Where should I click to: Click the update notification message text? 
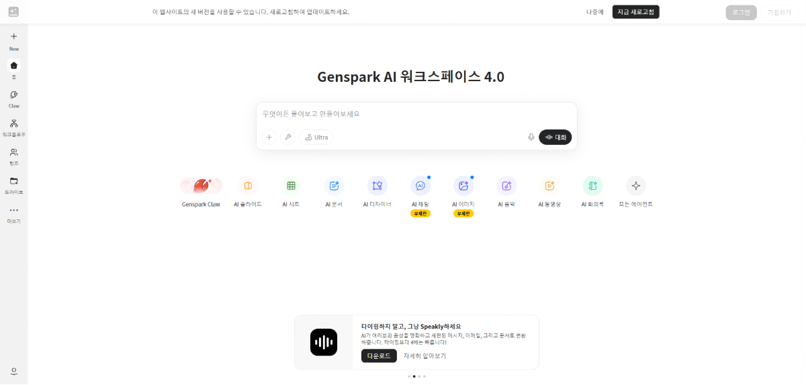click(251, 12)
